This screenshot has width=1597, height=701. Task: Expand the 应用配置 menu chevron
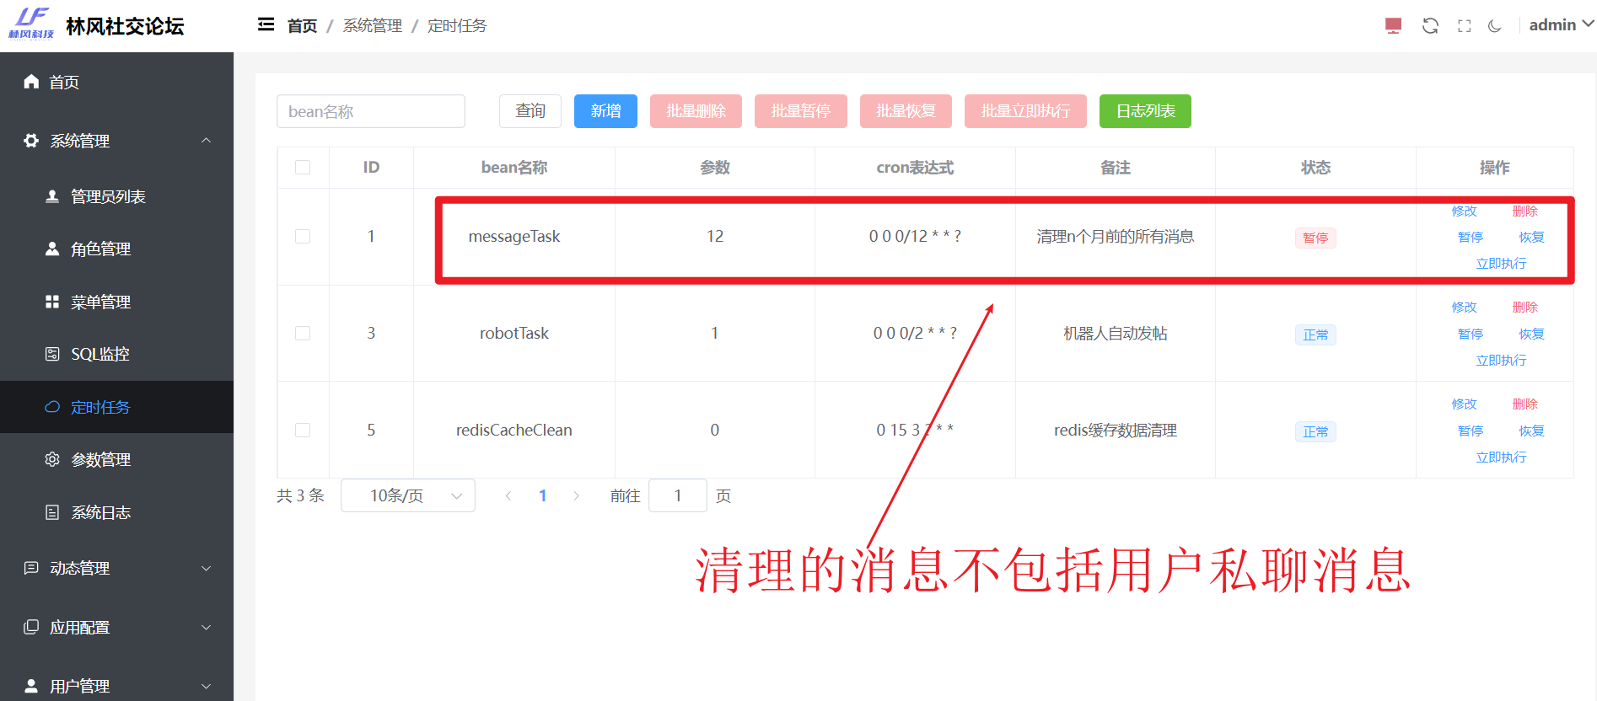(207, 628)
